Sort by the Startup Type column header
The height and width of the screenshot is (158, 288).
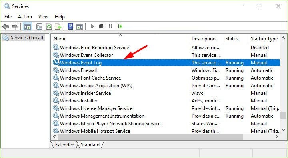tap(264, 39)
